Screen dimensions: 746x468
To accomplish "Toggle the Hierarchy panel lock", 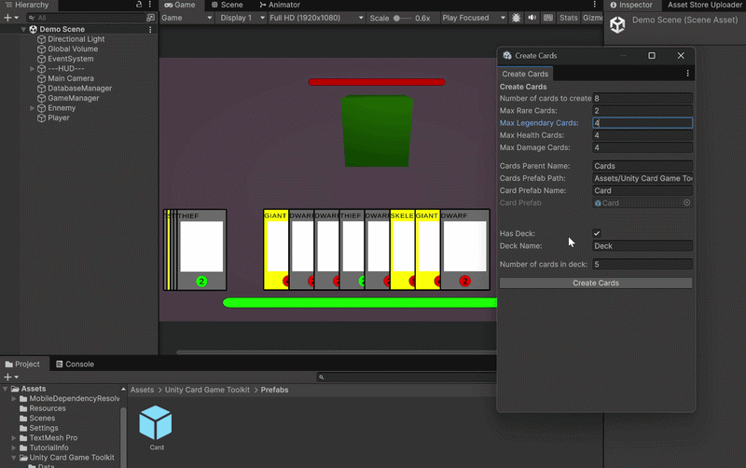I will coord(139,5).
